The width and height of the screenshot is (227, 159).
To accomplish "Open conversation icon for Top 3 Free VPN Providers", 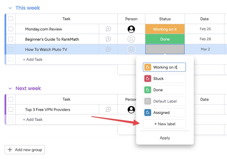I will (108, 109).
